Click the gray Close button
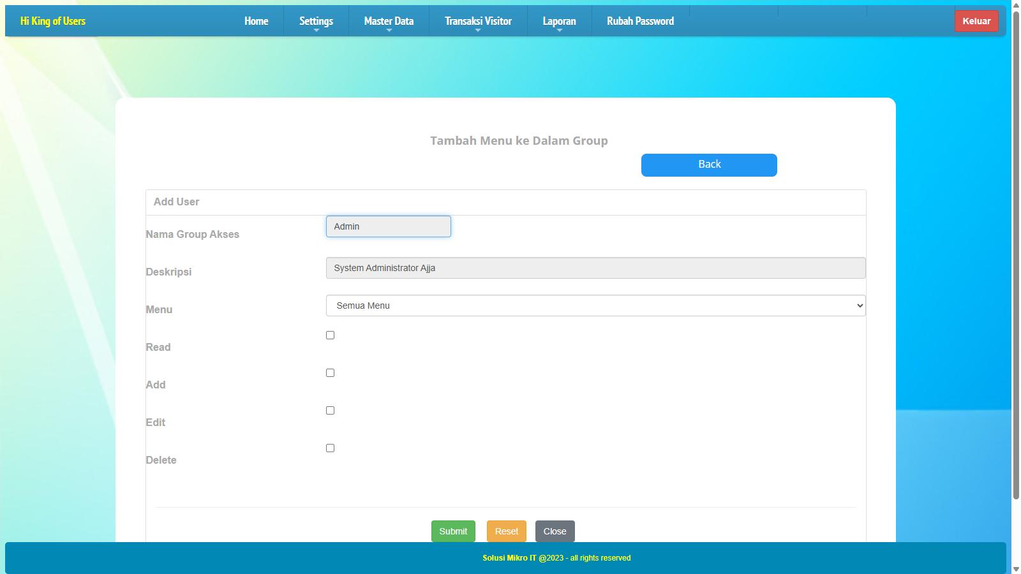Image resolution: width=1021 pixels, height=574 pixels. (x=555, y=531)
